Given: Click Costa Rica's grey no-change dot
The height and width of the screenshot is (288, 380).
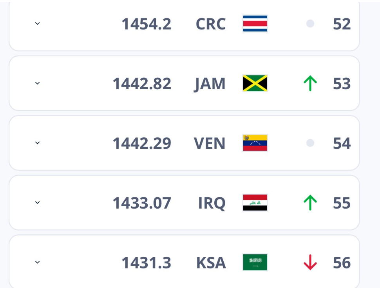Looking at the screenshot, I should [x=310, y=23].
